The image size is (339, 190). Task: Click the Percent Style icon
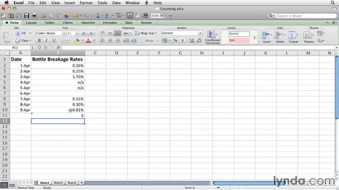[175, 40]
